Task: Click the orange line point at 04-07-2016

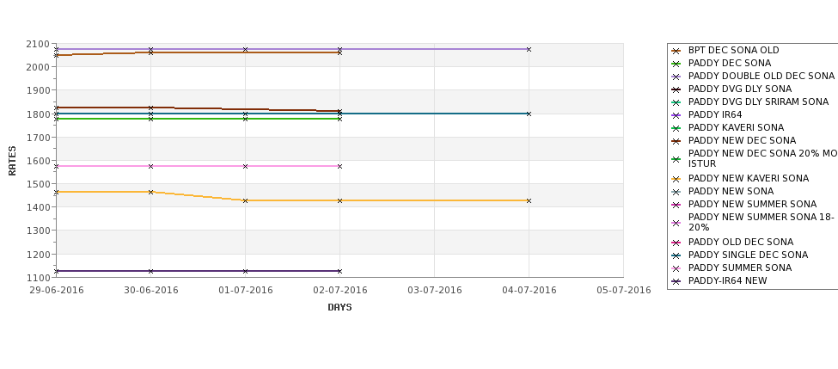Action: click(529, 200)
